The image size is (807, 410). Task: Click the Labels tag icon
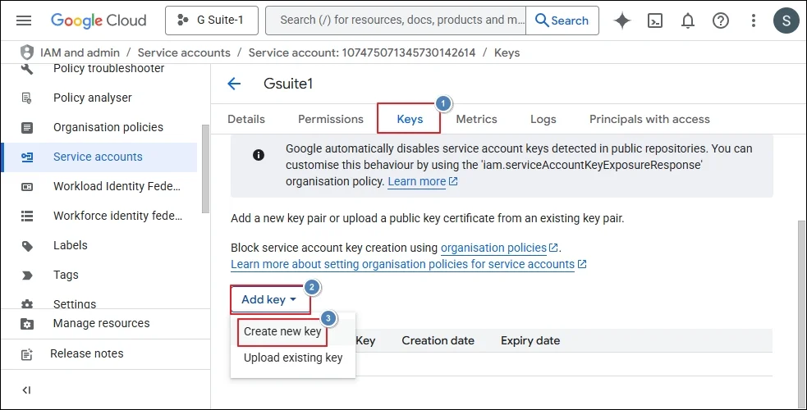pos(27,246)
